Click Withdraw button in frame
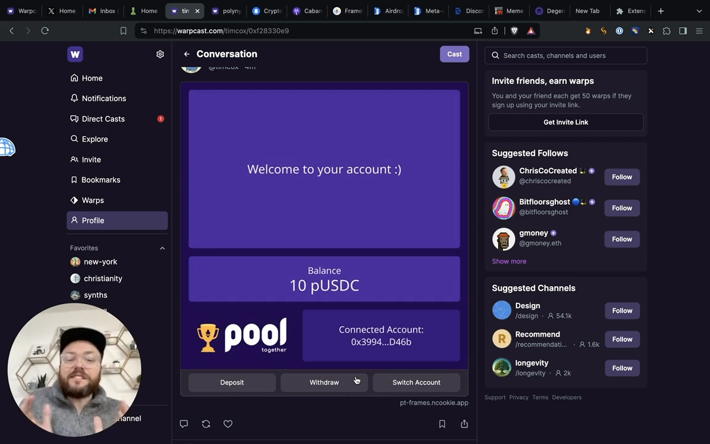The width and height of the screenshot is (710, 444). 324,382
